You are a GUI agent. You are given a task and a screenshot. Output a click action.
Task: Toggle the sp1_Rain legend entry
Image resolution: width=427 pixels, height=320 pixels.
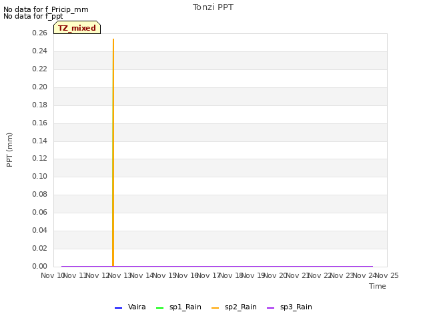point(179,307)
